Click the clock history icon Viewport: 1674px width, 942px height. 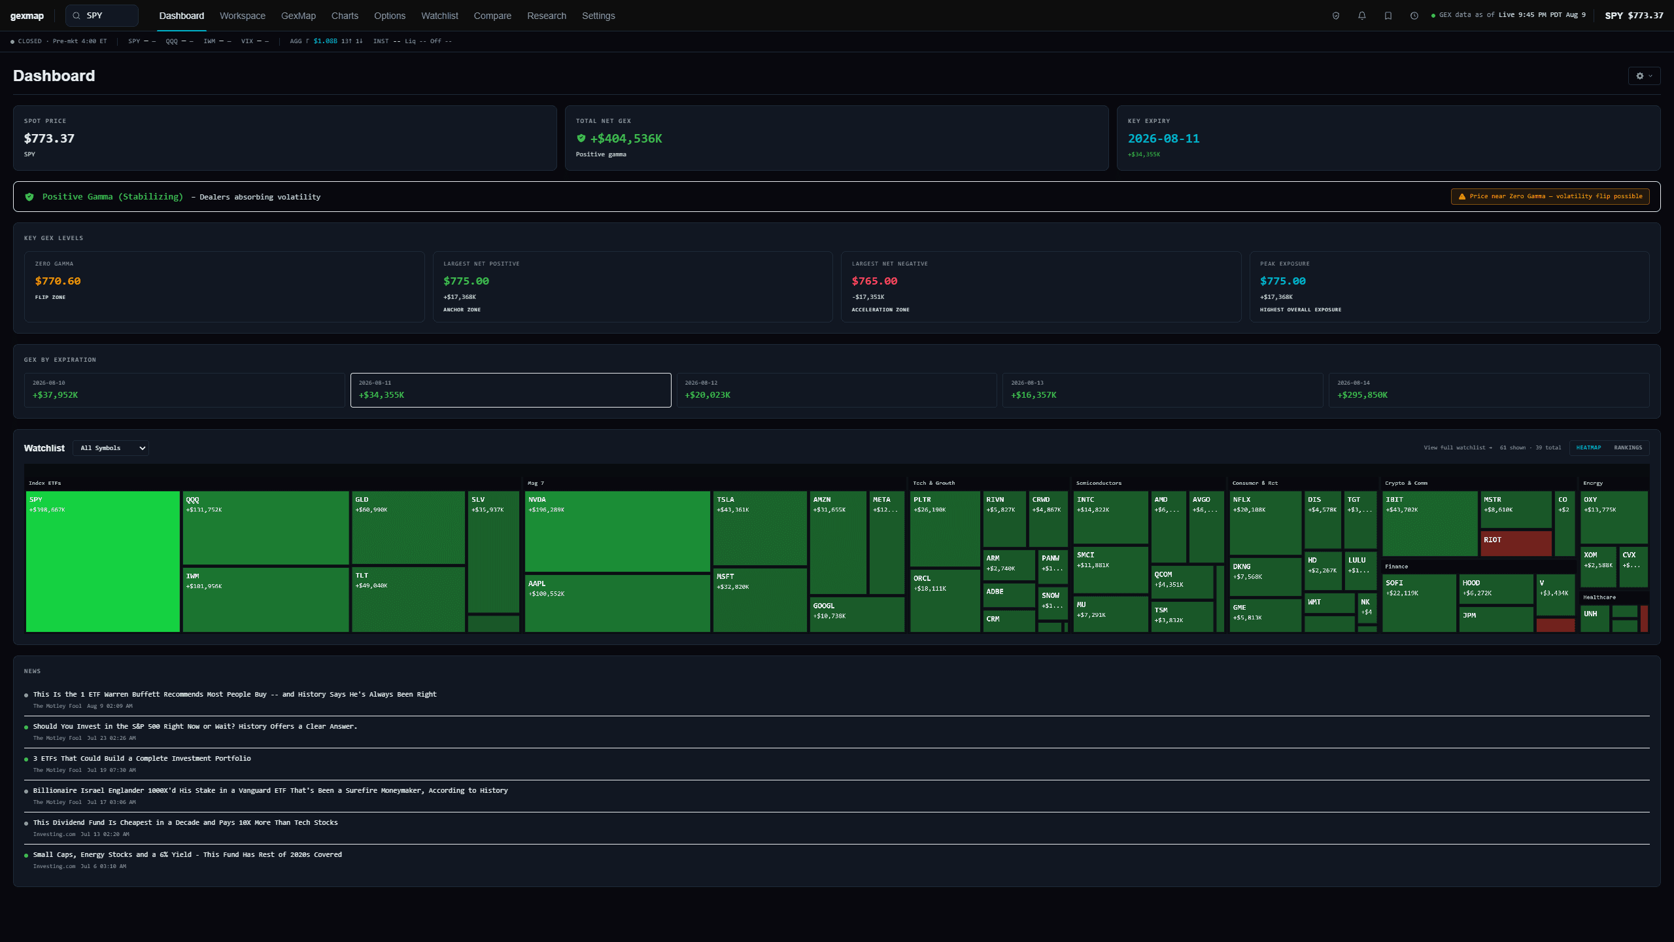click(1414, 16)
